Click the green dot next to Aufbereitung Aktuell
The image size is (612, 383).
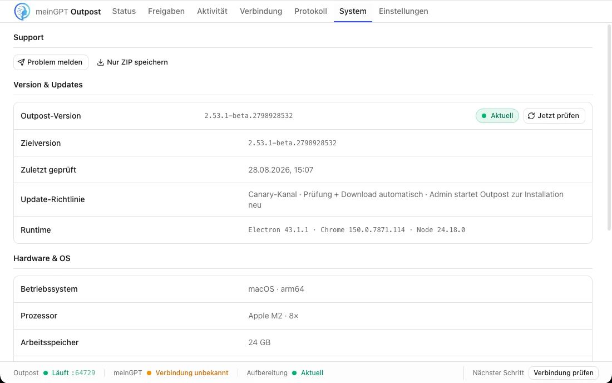coord(294,373)
